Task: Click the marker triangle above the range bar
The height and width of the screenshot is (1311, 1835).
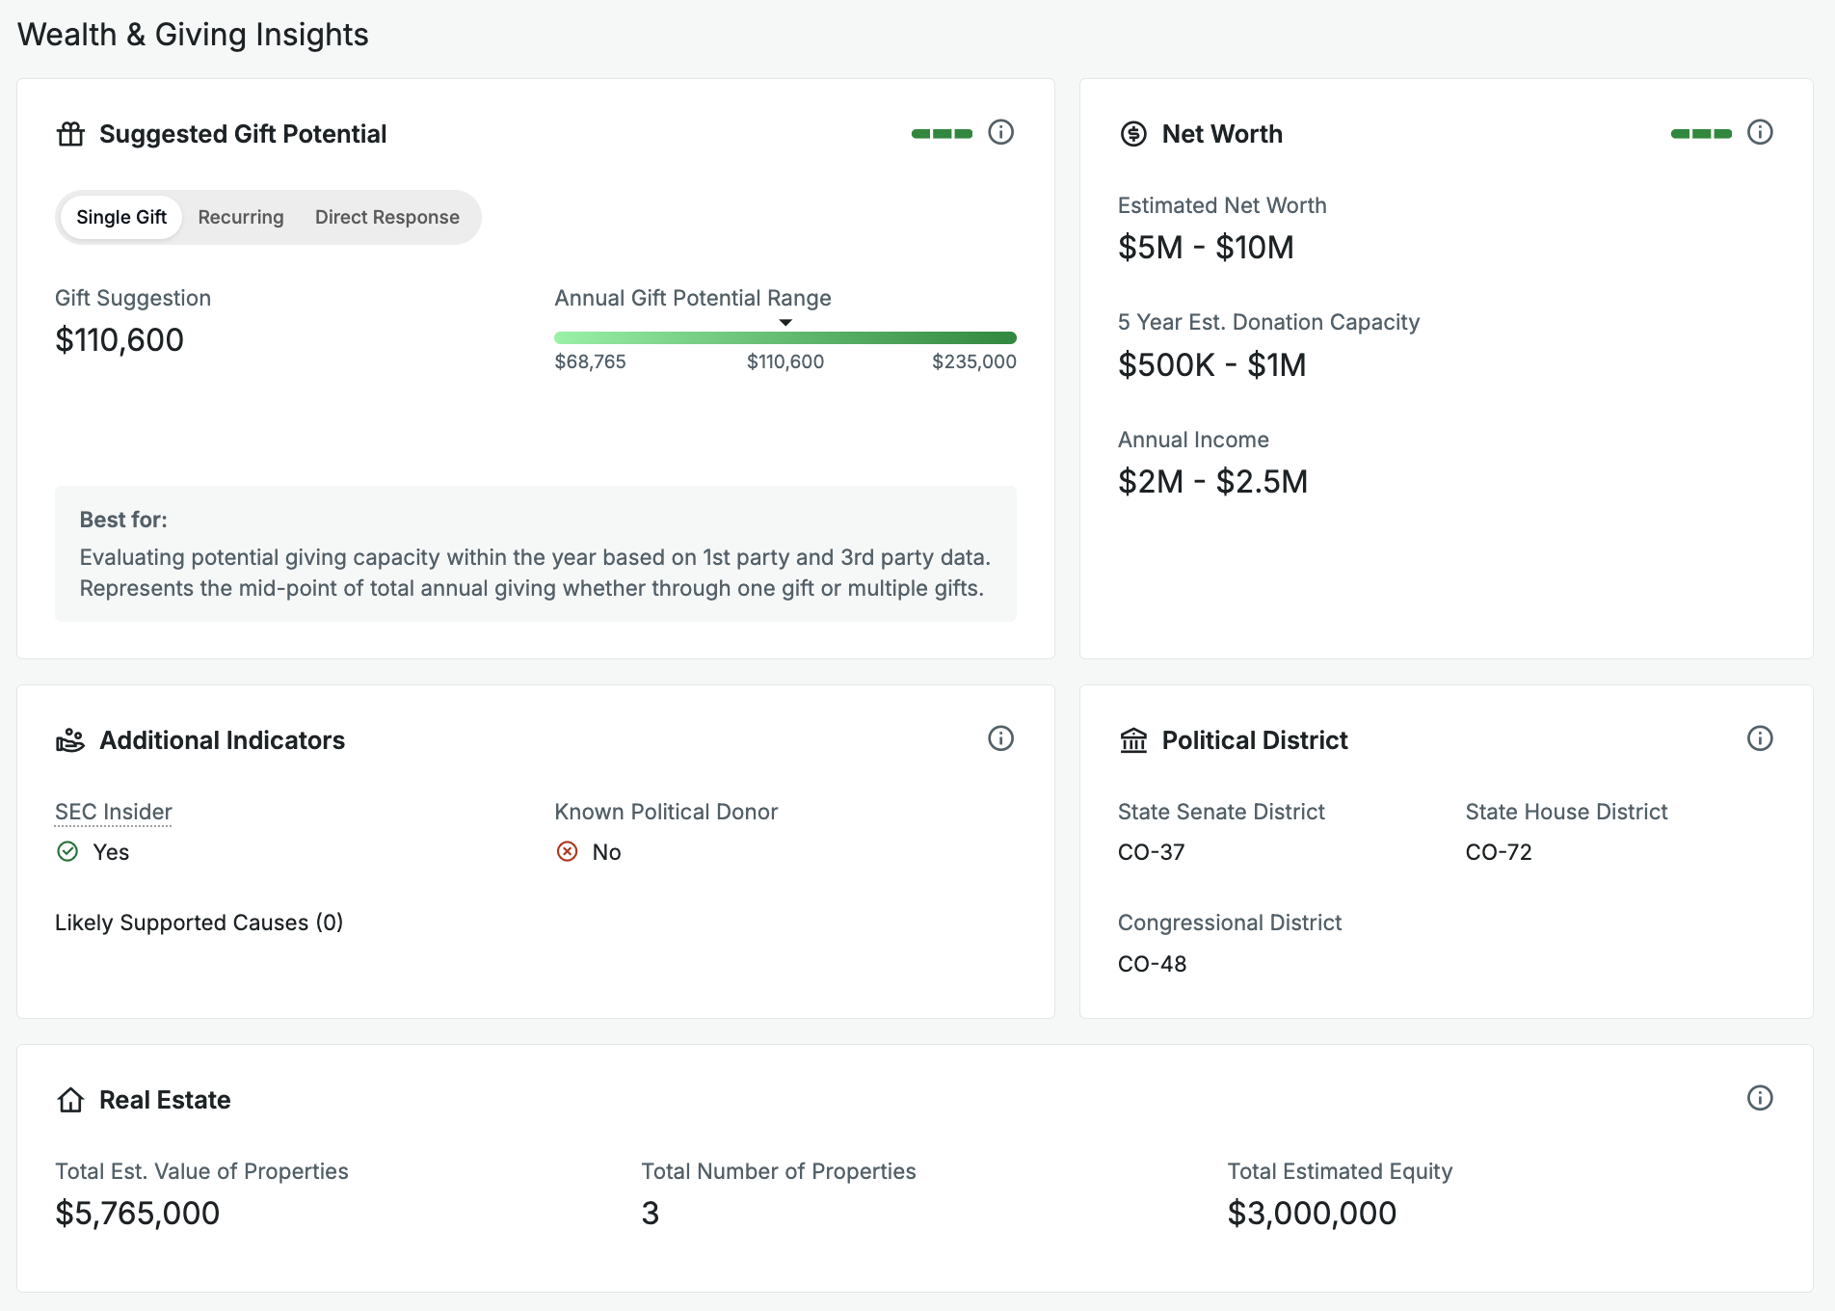Action: click(785, 323)
